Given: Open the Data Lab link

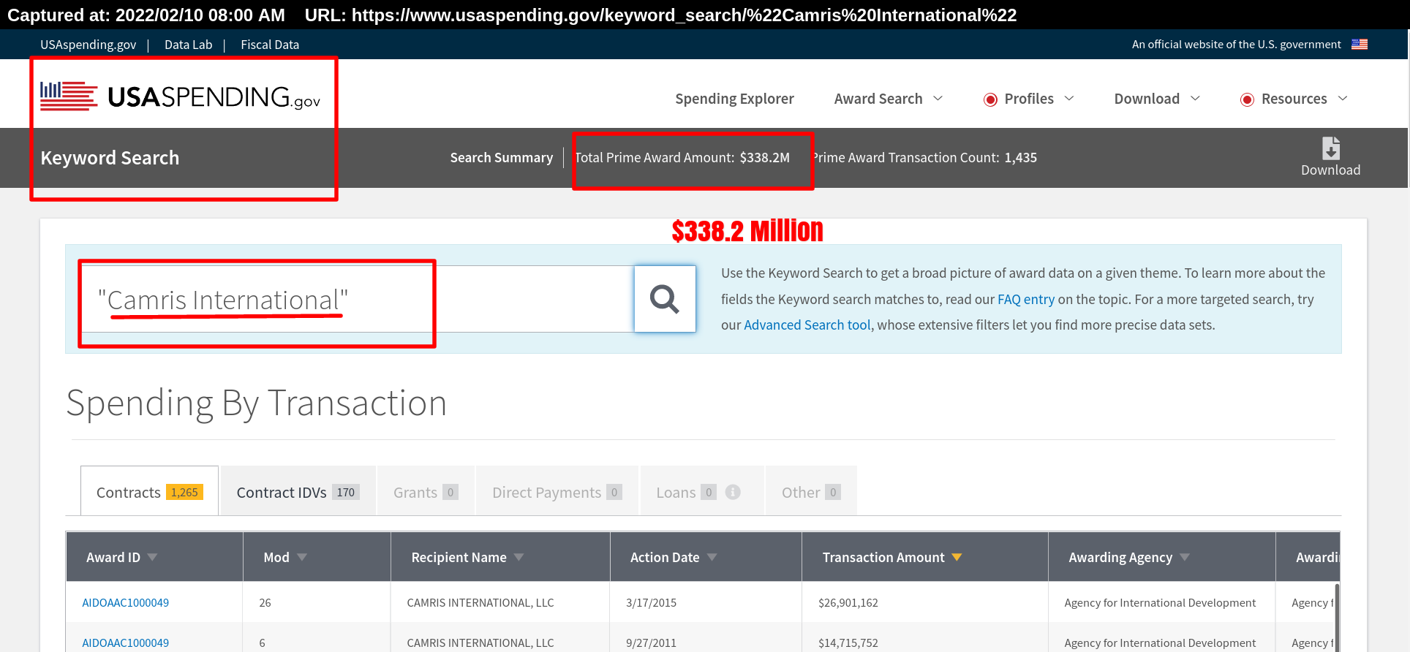Looking at the screenshot, I should coord(189,45).
